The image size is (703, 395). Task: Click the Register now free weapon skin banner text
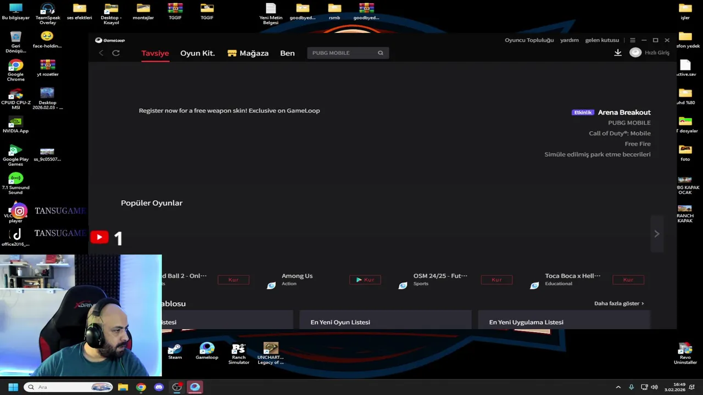229,111
